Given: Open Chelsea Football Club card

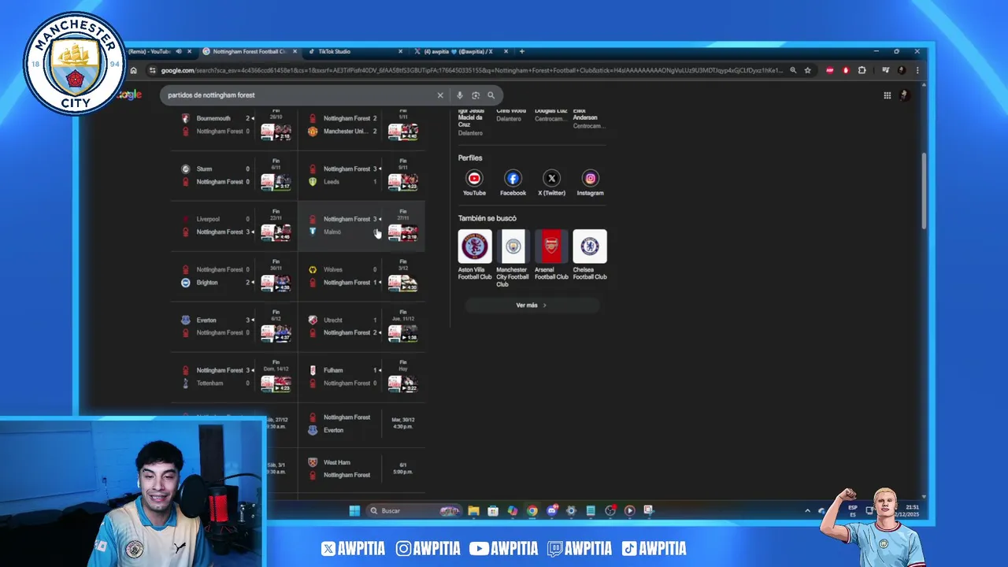Looking at the screenshot, I should (x=590, y=255).
